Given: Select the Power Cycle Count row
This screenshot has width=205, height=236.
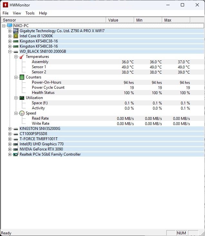Looking at the screenshot, I should click(118, 87).
